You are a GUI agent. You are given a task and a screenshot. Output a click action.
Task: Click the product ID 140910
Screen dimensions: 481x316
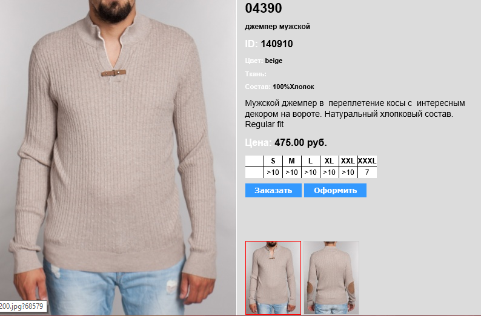277,44
